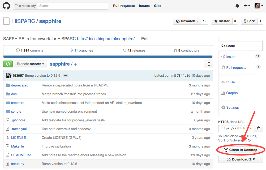Fork the sapphire repository
The width and height of the screenshot is (266, 170).
pyautogui.click(x=249, y=21)
